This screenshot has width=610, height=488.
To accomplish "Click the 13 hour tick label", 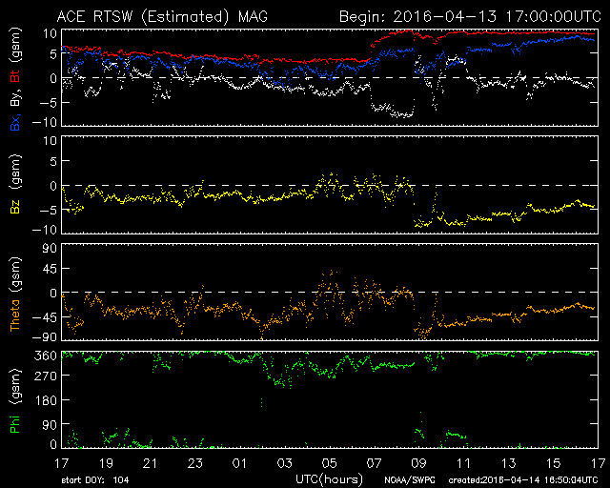I will tap(505, 462).
